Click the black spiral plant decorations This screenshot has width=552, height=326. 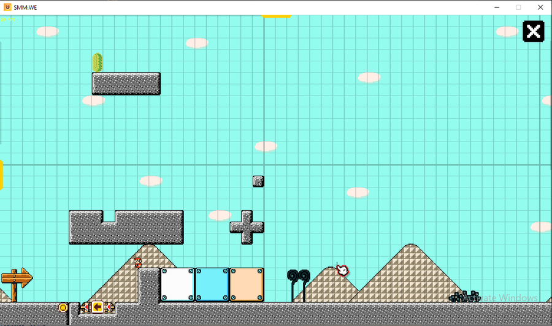click(299, 285)
